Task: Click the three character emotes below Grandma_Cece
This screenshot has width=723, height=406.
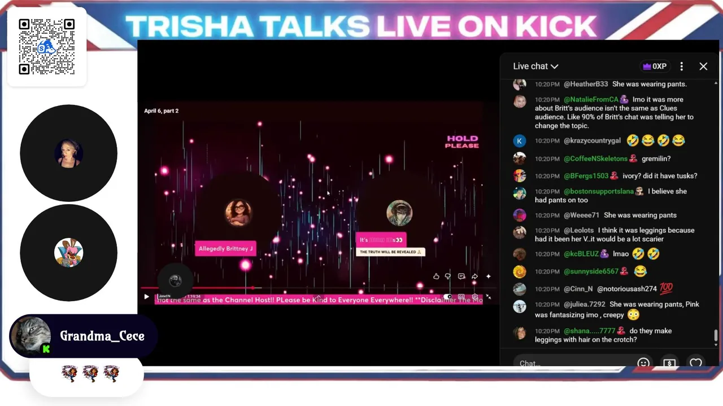Action: point(90,374)
